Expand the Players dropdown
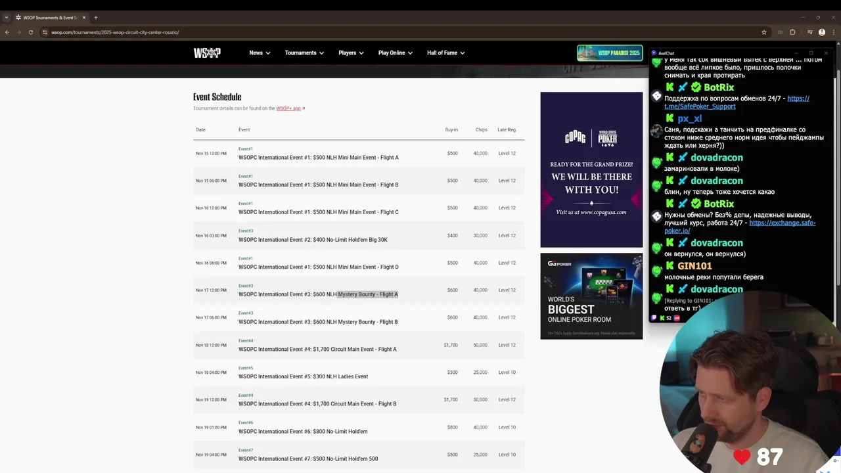Screen dimensions: 841x473 point(351,53)
